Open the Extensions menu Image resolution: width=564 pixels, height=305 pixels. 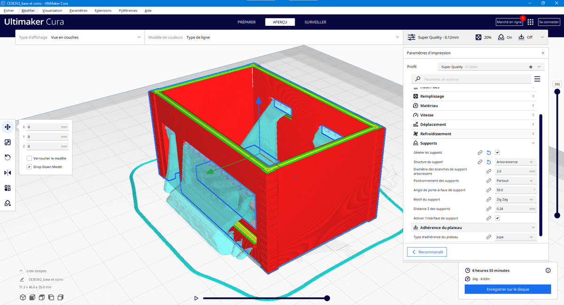[x=103, y=10]
